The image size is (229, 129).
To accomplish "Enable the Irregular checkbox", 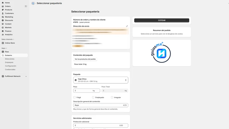I will click(x=112, y=97).
